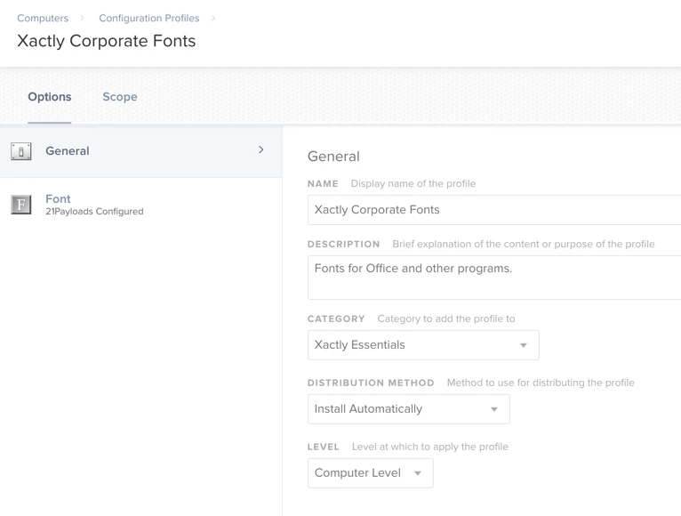The width and height of the screenshot is (681, 516).
Task: Focus the Description text area
Action: pyautogui.click(x=493, y=277)
